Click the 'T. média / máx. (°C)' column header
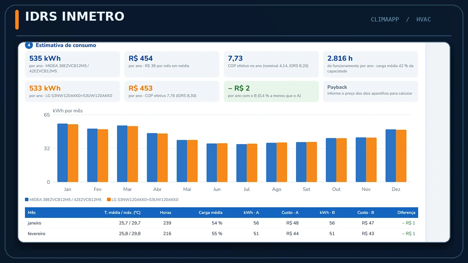 click(x=122, y=213)
